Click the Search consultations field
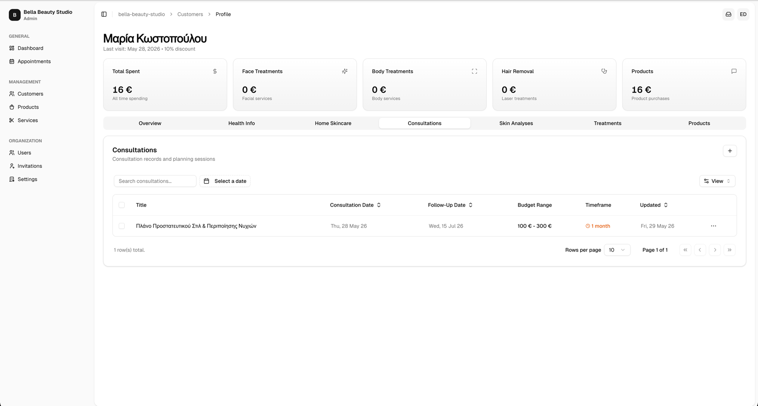The height and width of the screenshot is (406, 758). click(x=155, y=181)
